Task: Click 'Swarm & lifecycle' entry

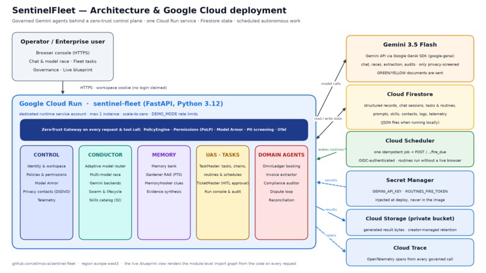Action: pyautogui.click(x=105, y=192)
